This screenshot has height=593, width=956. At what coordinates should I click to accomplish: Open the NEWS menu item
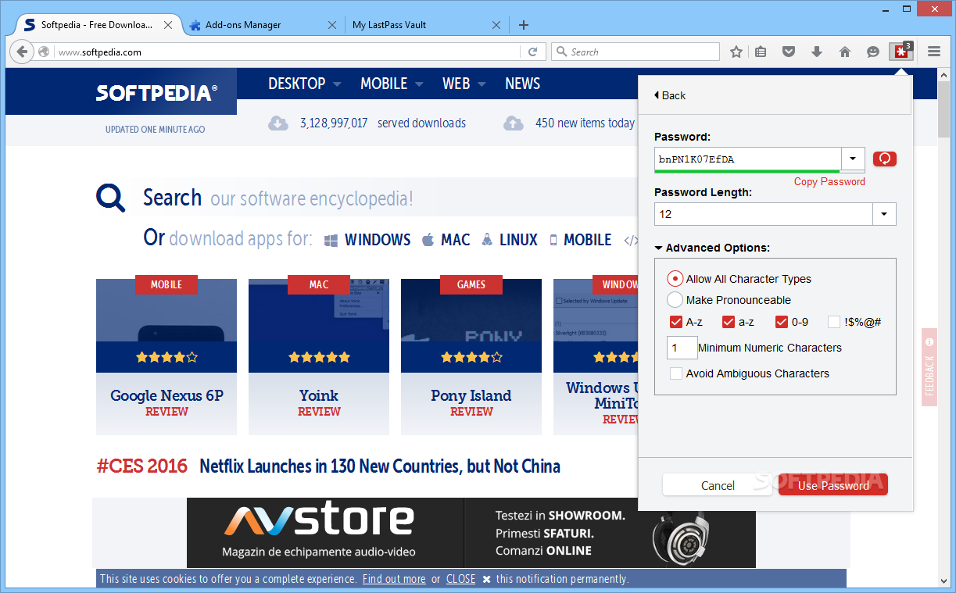coord(523,84)
